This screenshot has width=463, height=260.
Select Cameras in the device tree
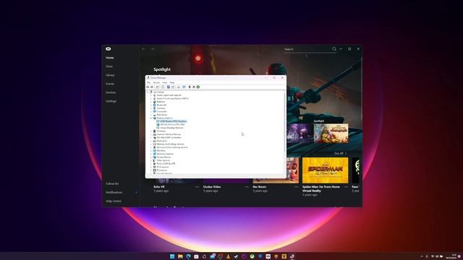click(x=161, y=108)
